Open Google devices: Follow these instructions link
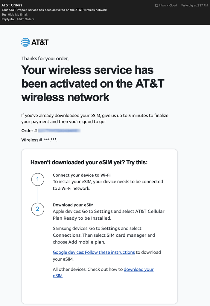The width and height of the screenshot is (210, 306). pyautogui.click(x=94, y=252)
